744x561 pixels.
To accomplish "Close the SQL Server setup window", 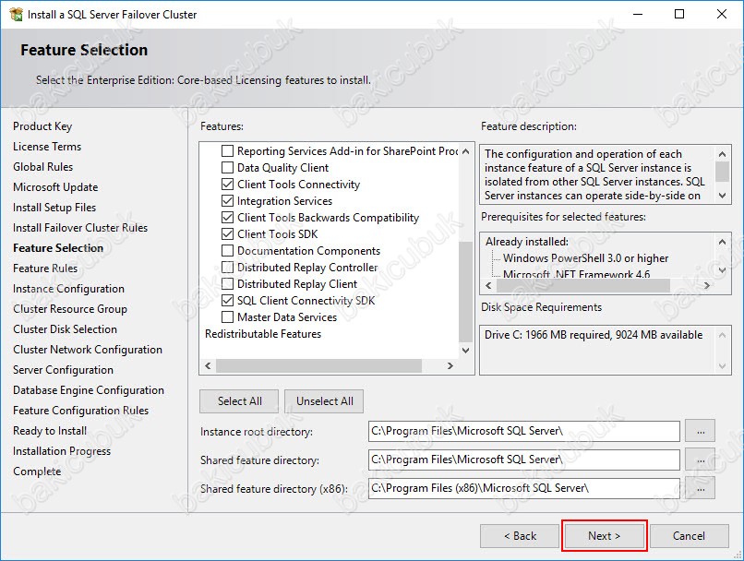I will 722,14.
